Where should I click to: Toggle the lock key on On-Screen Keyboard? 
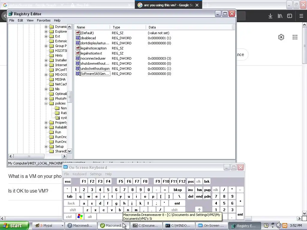(x=71, y=203)
